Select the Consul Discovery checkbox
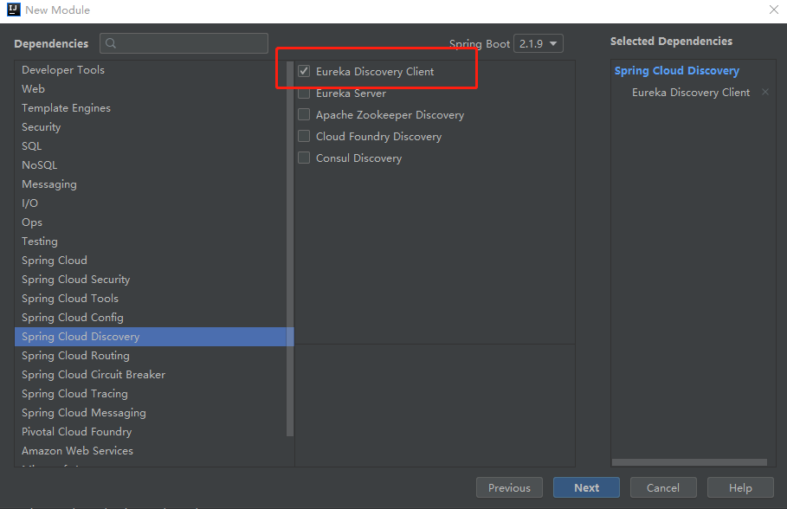The image size is (787, 509). point(304,158)
